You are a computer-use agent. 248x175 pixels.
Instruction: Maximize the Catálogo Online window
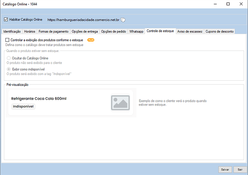(x=228, y=4)
